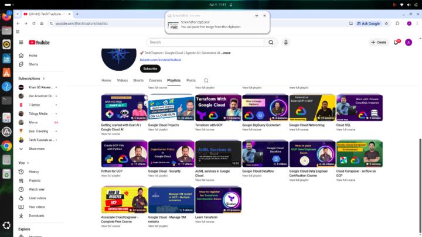Click the browser address bar URL
Image resolution: width=422 pixels, height=237 pixels.
81,23
